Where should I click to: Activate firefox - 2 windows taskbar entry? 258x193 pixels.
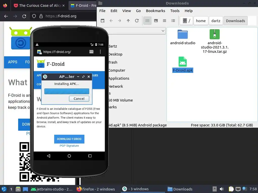tap(96, 189)
